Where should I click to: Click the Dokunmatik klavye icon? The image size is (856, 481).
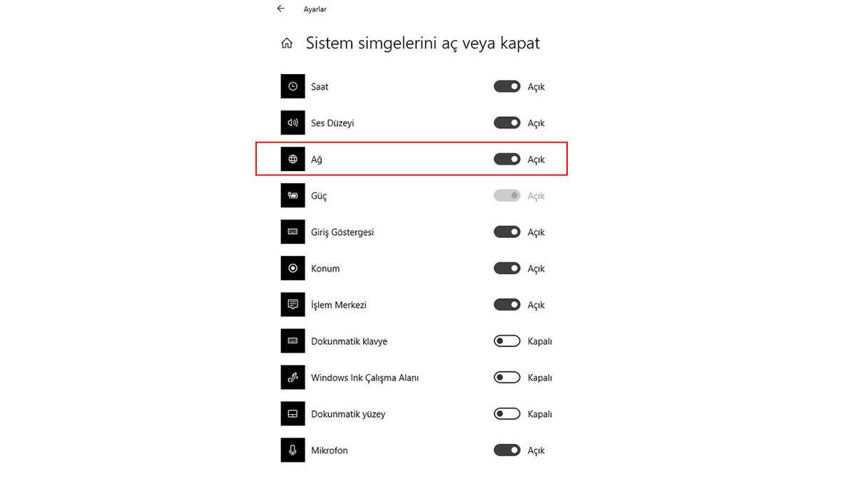click(292, 341)
